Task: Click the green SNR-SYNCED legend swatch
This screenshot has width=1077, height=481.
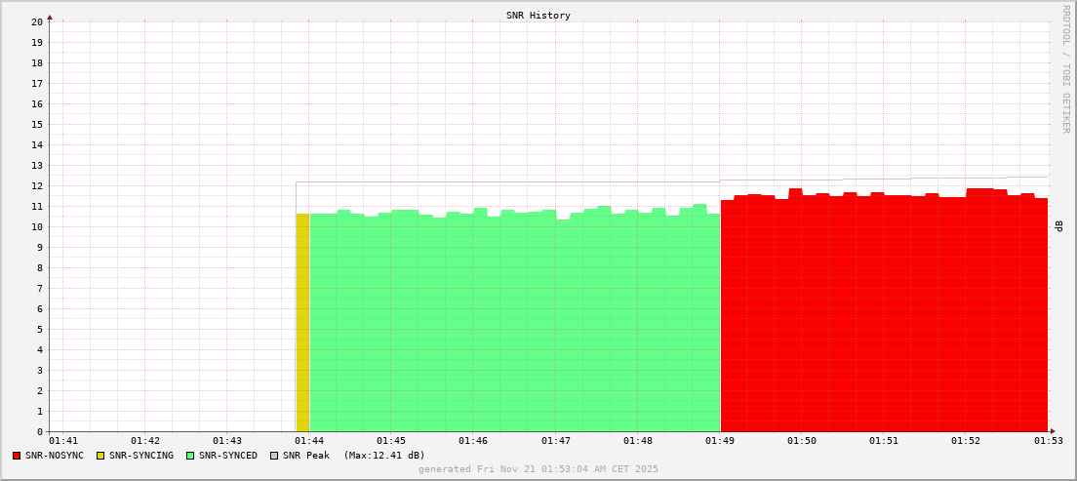Action: (190, 456)
